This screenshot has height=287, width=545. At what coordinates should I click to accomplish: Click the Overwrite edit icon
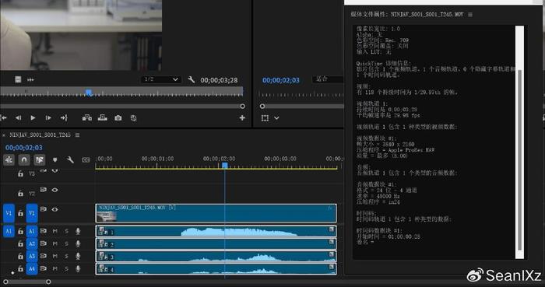tap(103, 118)
